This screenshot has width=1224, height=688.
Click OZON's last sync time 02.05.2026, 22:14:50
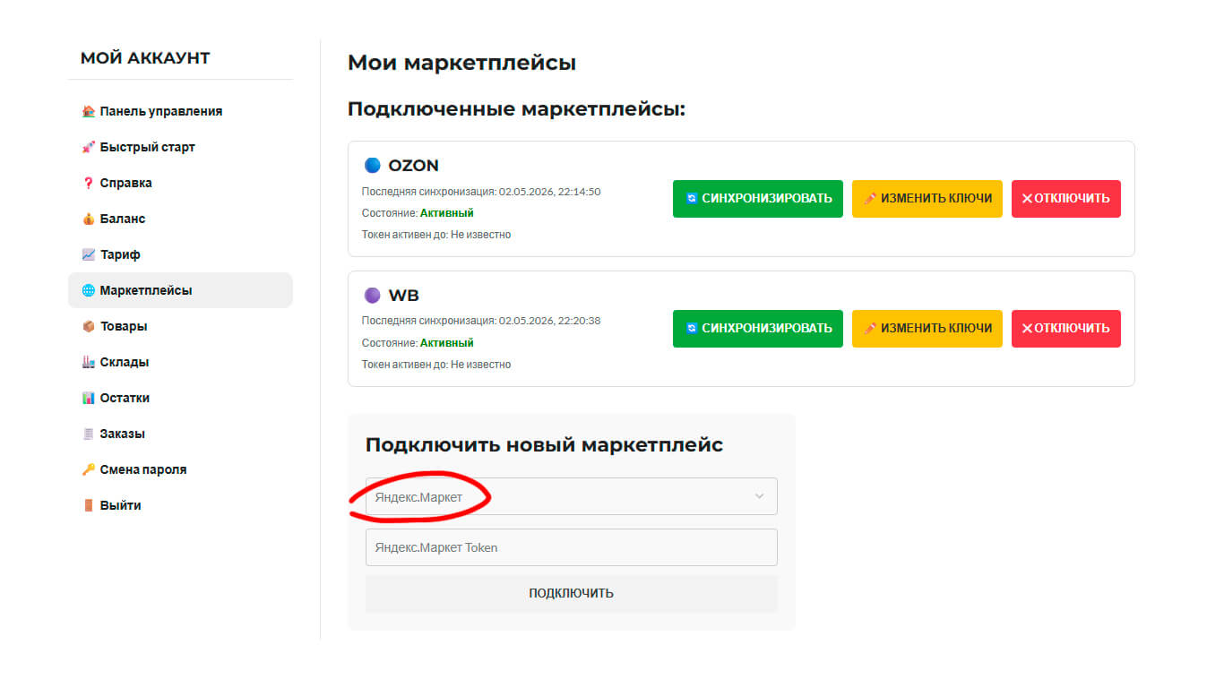click(x=550, y=192)
